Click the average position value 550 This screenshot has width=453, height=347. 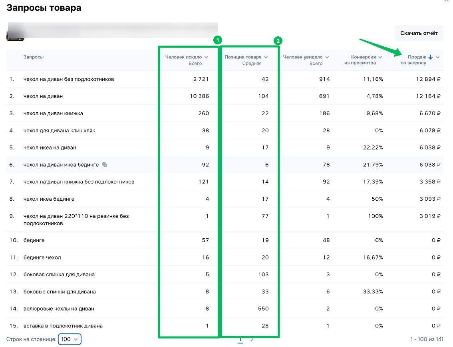(264, 309)
